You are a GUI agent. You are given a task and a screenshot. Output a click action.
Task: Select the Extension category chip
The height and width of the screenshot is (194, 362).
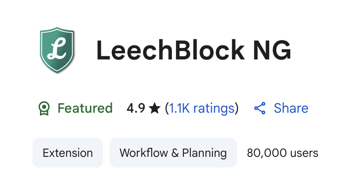pyautogui.click(x=68, y=153)
